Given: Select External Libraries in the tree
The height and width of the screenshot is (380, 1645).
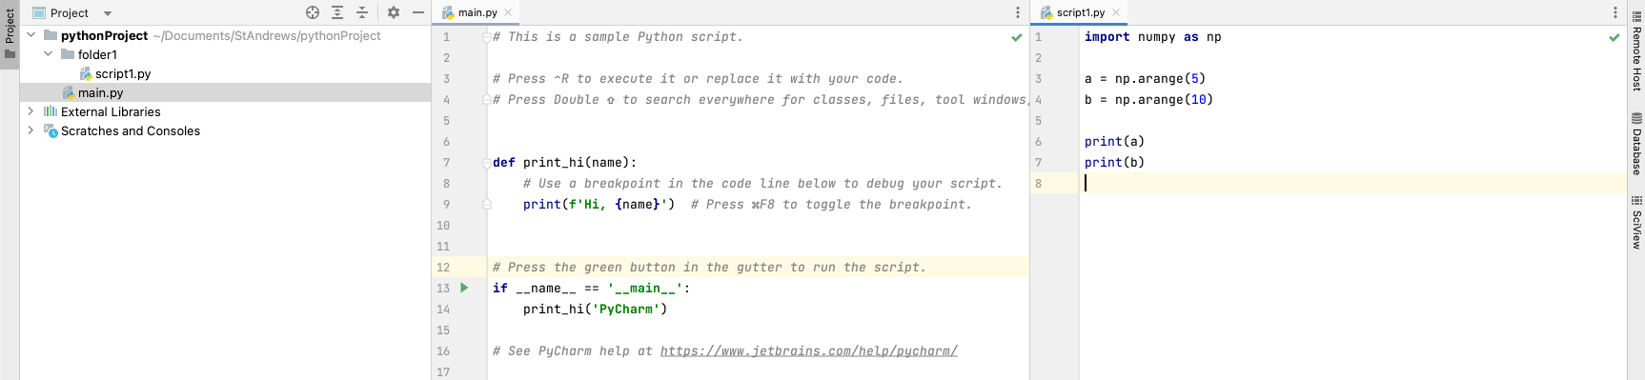Looking at the screenshot, I should 111,111.
